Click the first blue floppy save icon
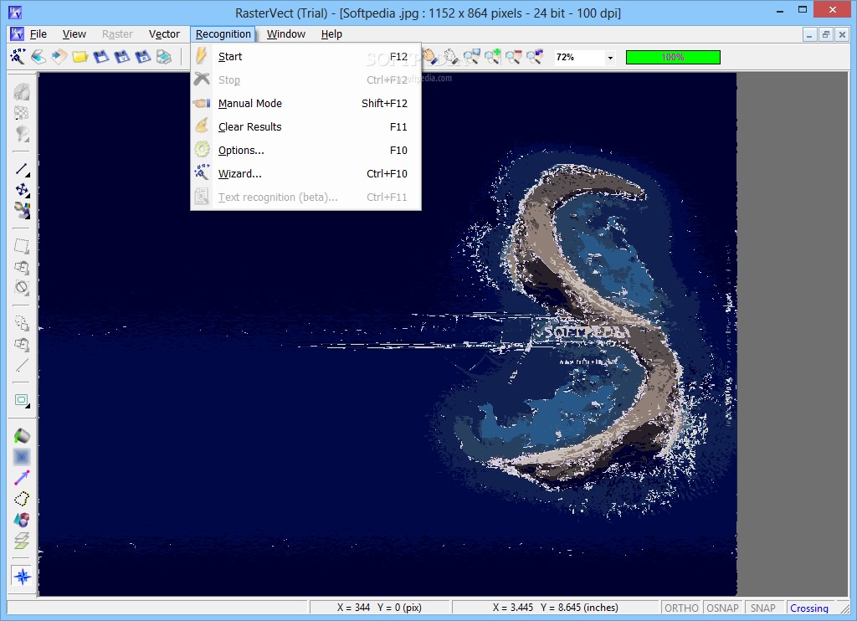This screenshot has height=621, width=857. click(x=101, y=56)
